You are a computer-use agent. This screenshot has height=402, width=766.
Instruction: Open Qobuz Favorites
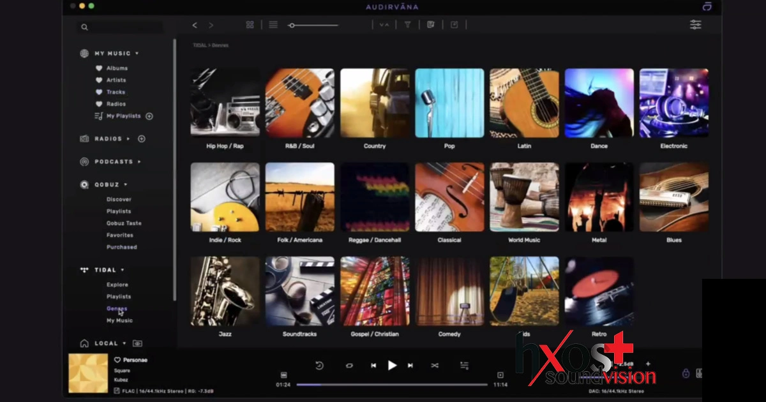[x=120, y=235]
